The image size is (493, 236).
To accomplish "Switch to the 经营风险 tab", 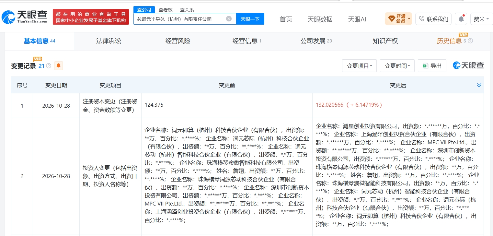I will pyautogui.click(x=178, y=41).
